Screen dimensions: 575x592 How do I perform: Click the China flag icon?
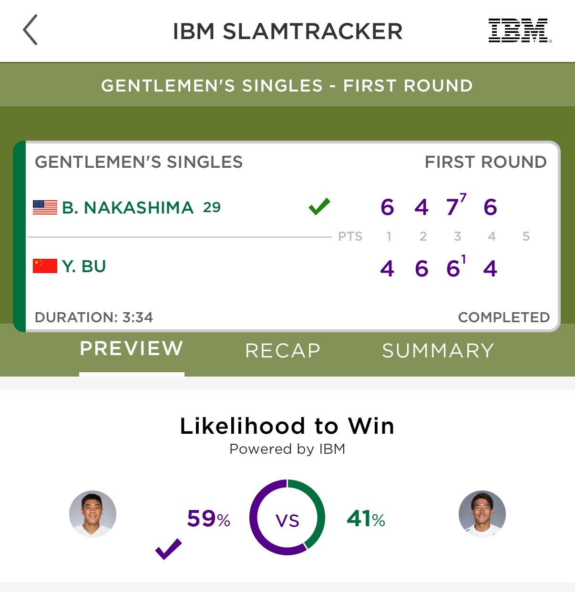point(45,266)
